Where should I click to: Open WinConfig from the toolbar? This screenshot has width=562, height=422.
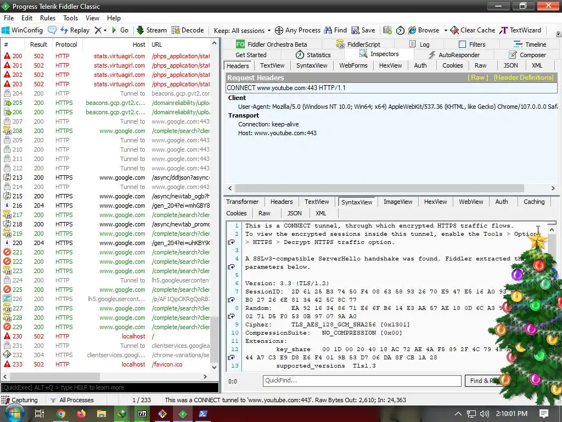point(22,30)
